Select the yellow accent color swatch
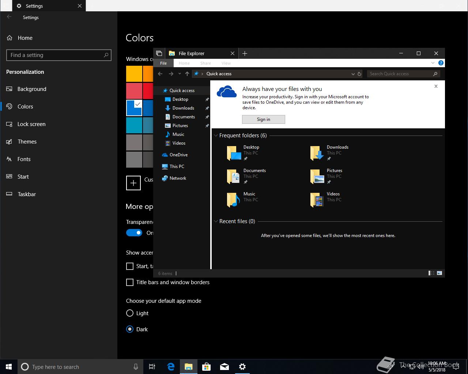Screen dimensions: 468x374 coord(134,74)
